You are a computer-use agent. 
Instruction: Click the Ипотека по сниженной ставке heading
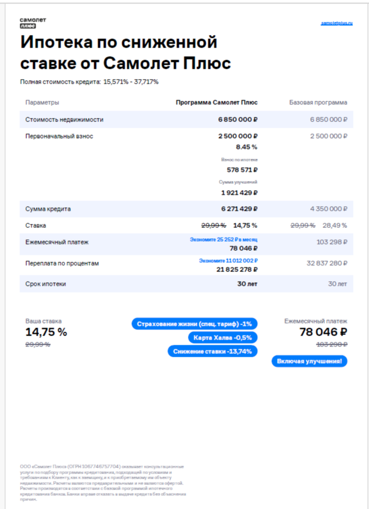click(x=125, y=52)
